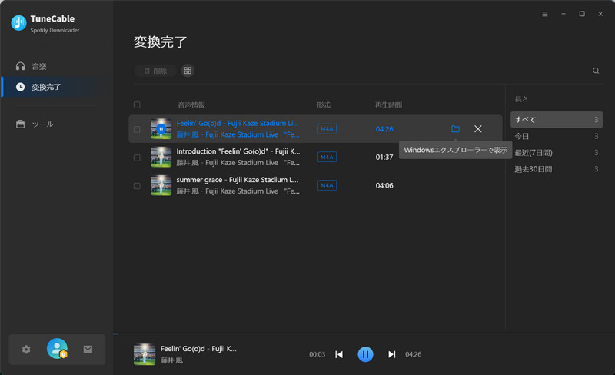
Task: Toggle the select-all checkbox in header
Action: pyautogui.click(x=137, y=105)
